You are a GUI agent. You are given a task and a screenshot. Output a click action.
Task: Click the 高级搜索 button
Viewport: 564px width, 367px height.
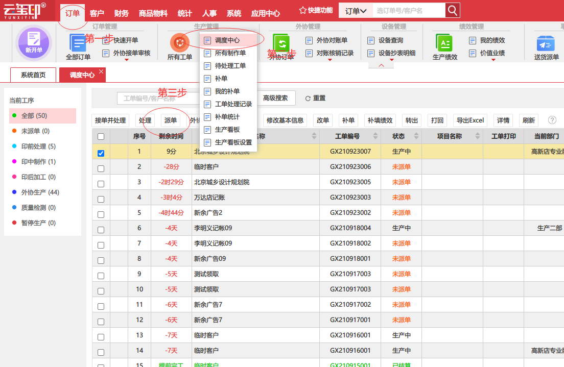275,98
